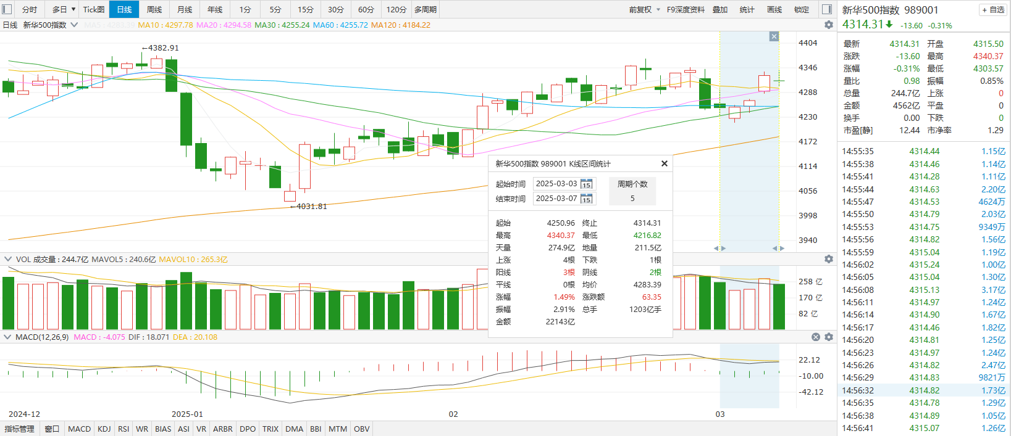1011x436 pixels.
Task: Open 指标管理 at bottom bar
Action: coord(20,429)
